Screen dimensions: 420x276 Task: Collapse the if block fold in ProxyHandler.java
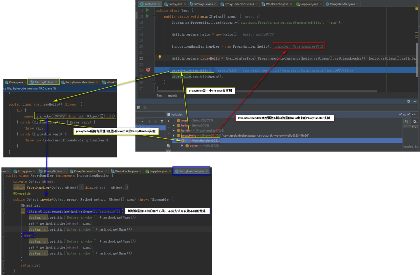coord(4,211)
